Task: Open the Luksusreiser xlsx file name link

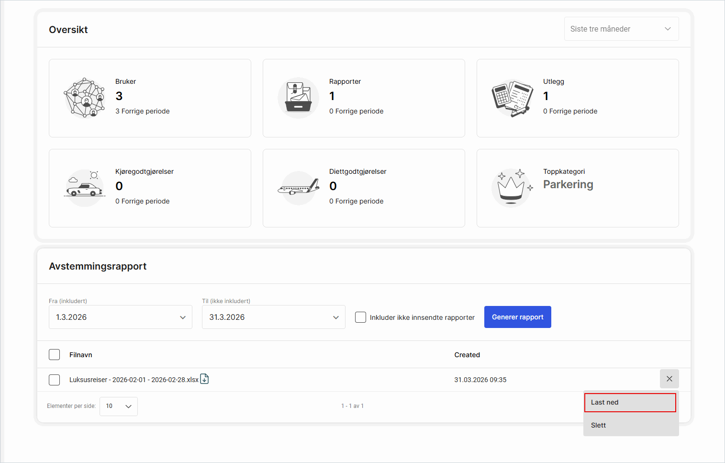Action: tap(134, 380)
